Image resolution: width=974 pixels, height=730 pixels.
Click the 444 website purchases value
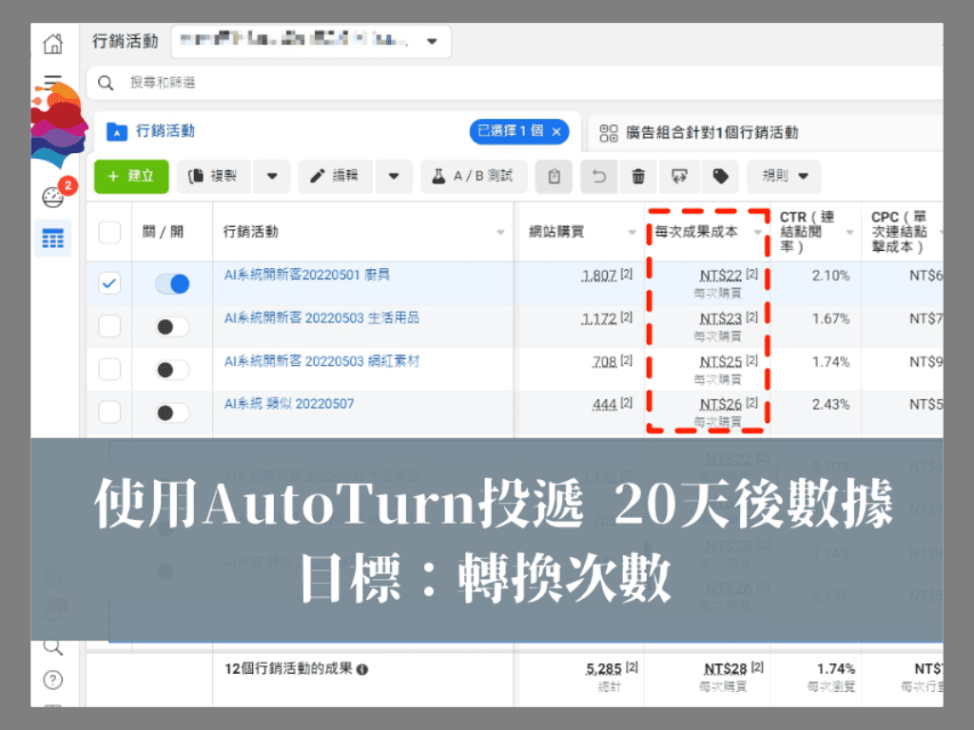click(x=604, y=405)
